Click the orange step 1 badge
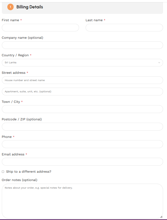 pyautogui.click(x=10, y=7)
